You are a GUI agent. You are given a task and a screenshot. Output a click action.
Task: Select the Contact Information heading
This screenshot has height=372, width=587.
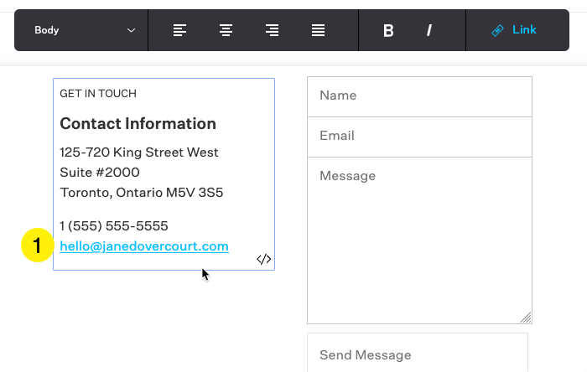[x=138, y=123]
